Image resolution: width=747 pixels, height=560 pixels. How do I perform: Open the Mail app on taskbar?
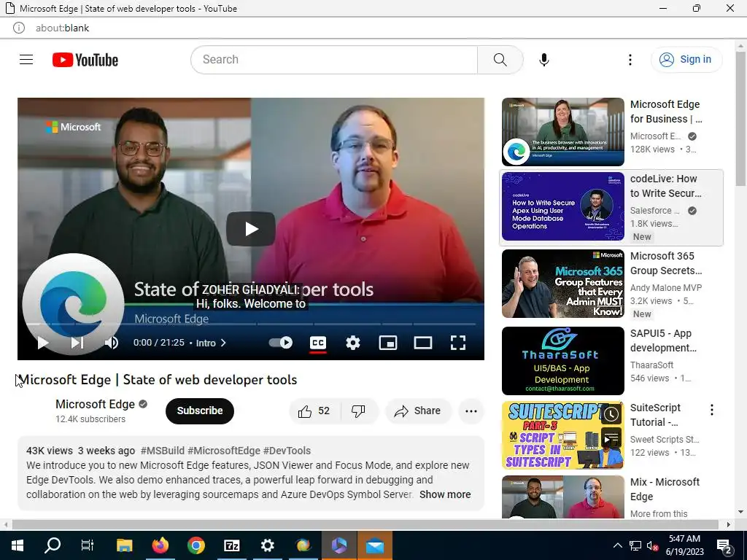tap(374, 545)
